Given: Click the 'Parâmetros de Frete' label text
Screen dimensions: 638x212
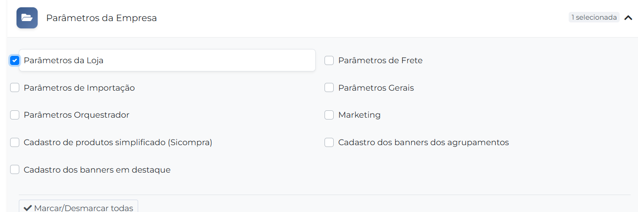Looking at the screenshot, I should point(380,60).
